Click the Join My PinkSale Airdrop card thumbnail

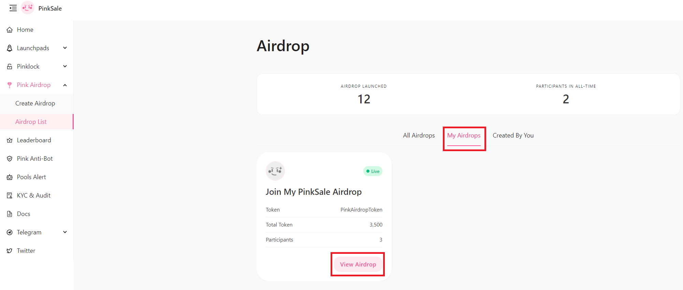[275, 171]
